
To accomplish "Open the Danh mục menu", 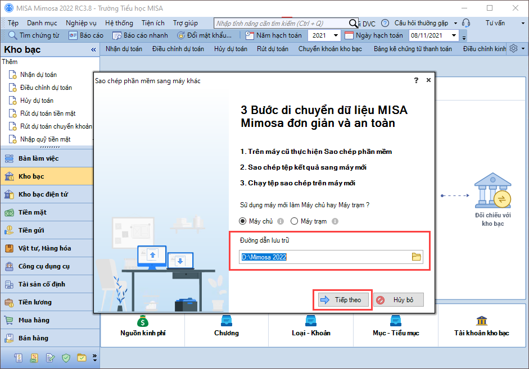I will 42,23.
